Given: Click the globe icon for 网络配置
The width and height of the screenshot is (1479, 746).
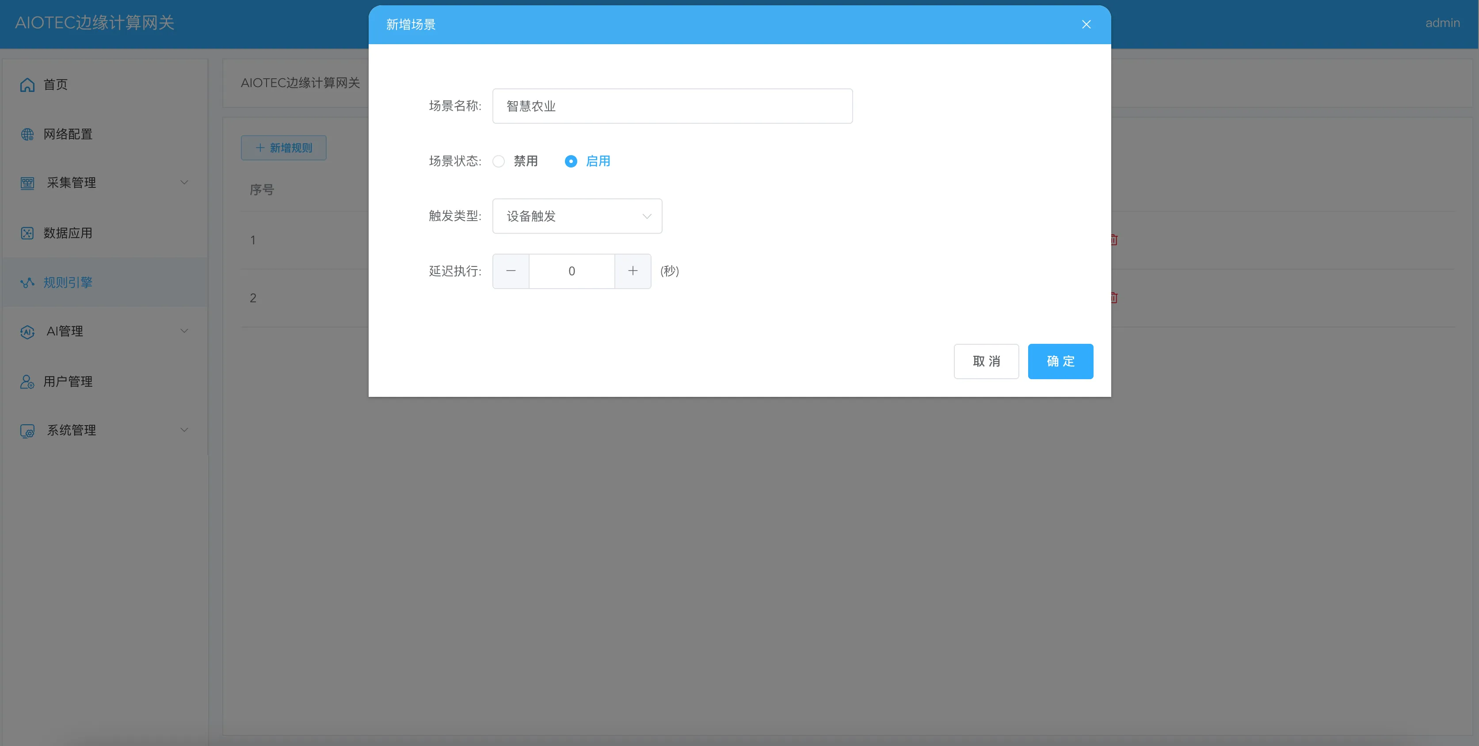Looking at the screenshot, I should (27, 134).
